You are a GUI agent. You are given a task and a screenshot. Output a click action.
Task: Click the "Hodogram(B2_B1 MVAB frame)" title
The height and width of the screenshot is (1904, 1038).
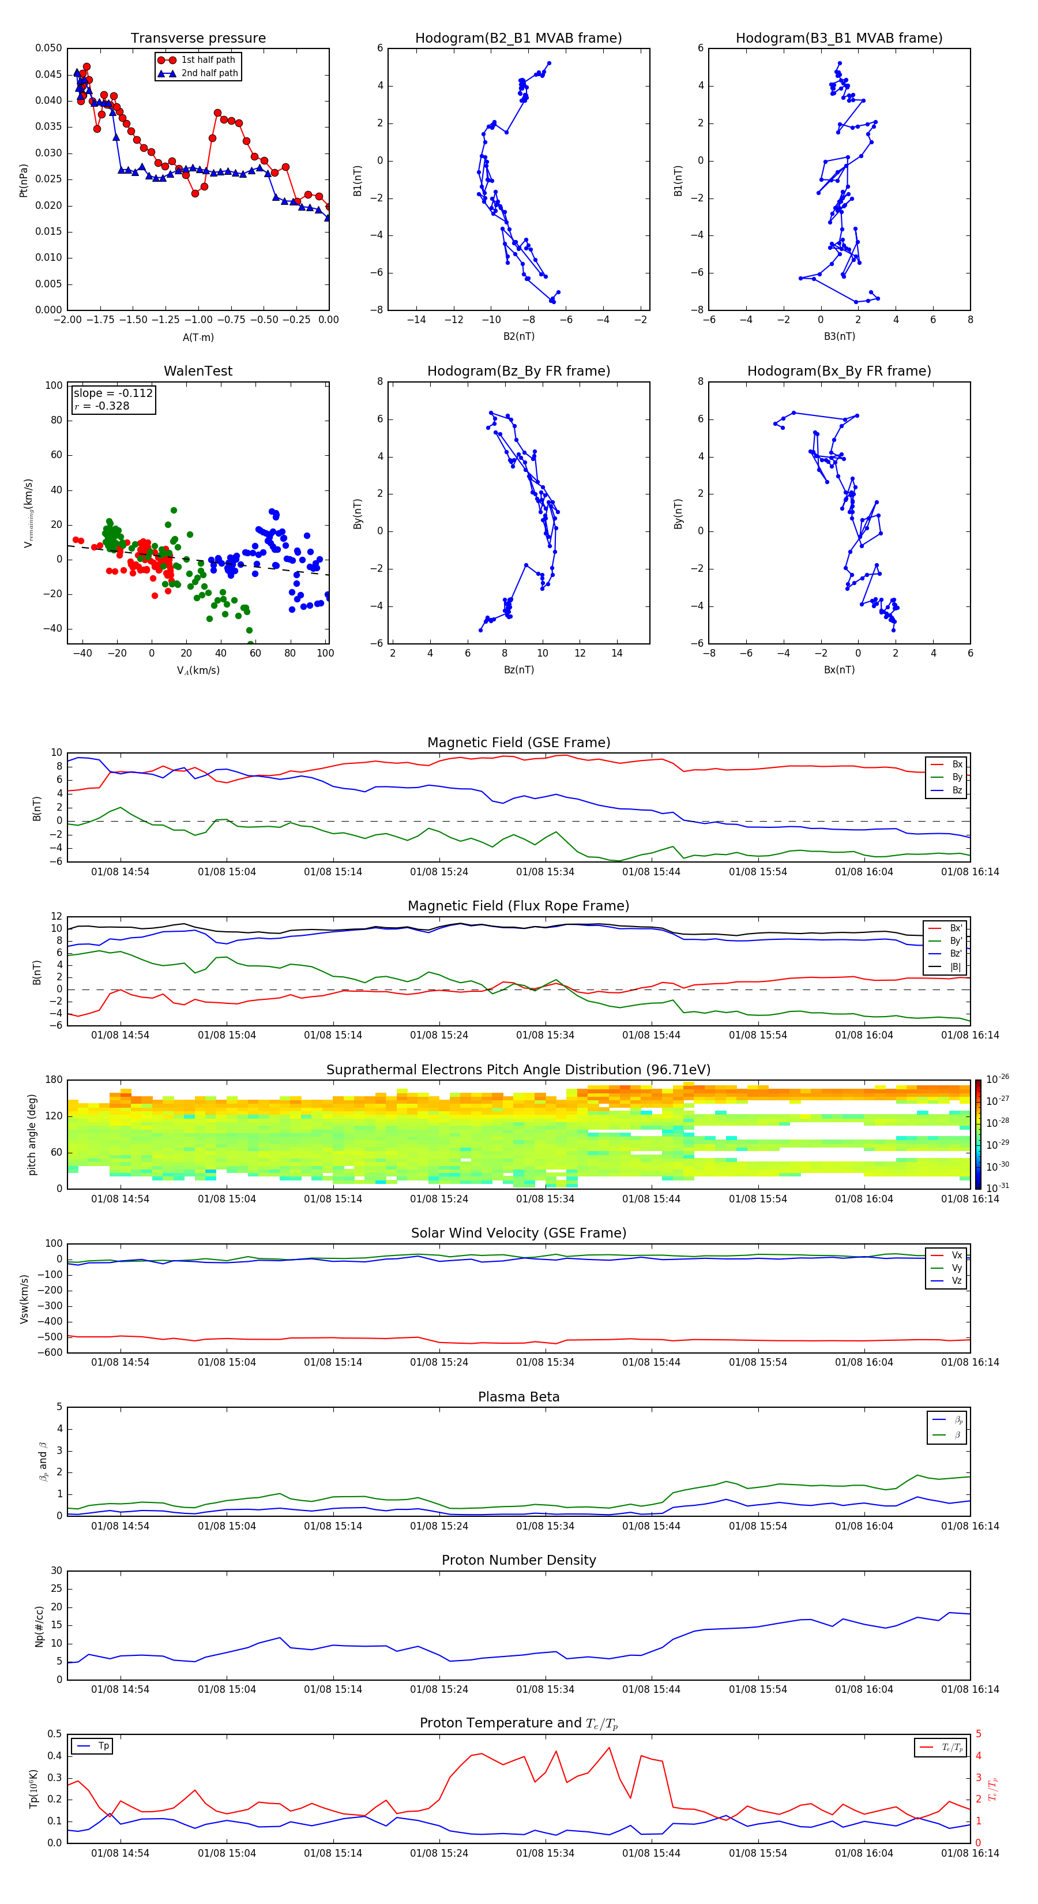click(x=518, y=39)
